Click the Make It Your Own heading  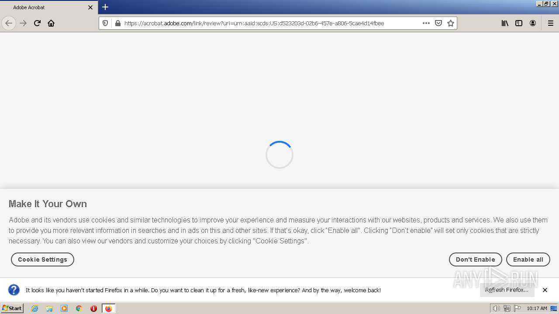48,204
